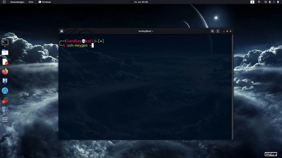Open the terminal hamburger menu button
This screenshot has height=158, width=282.
218,31
